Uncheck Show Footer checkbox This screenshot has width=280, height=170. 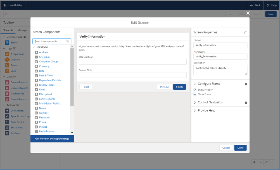pyautogui.click(x=195, y=94)
